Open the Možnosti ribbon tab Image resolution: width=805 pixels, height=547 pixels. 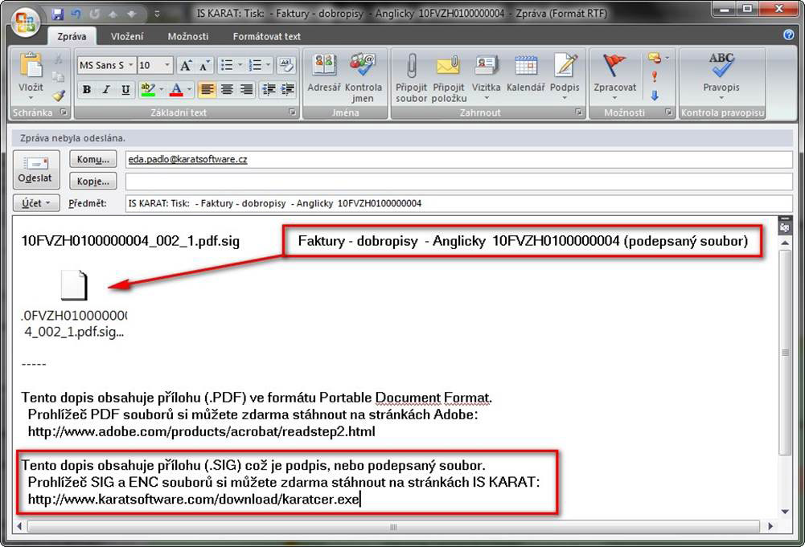pyautogui.click(x=188, y=36)
